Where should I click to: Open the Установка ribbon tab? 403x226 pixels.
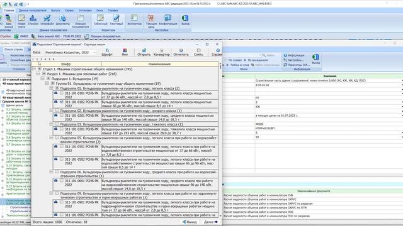(x=86, y=11)
